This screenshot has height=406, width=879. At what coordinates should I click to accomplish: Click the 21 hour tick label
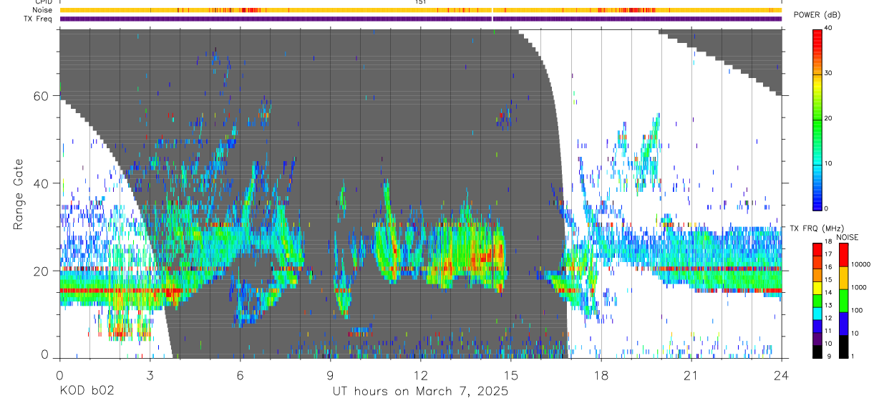pyautogui.click(x=691, y=375)
